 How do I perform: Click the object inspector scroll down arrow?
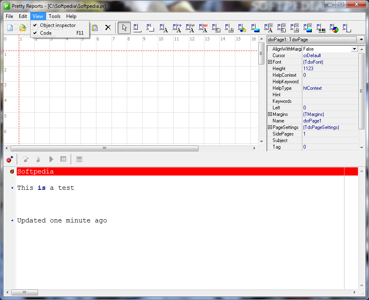362,147
